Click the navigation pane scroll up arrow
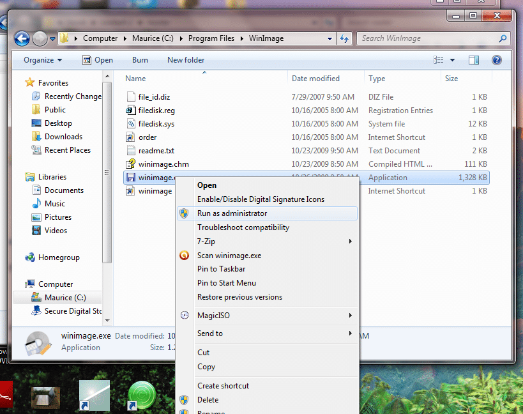The image size is (523, 414). pyautogui.click(x=107, y=77)
